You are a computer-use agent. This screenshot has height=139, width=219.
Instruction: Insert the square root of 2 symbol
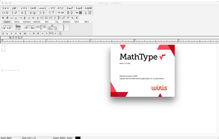point(59,34)
